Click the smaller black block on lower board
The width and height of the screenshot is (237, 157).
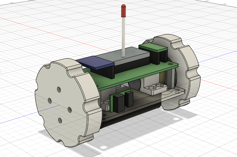tap(129, 99)
